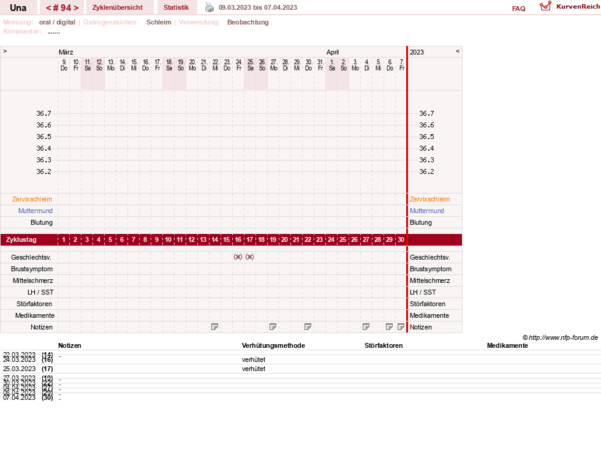Select the Una profile tab
Screen dimensions: 601x455
pos(18,8)
